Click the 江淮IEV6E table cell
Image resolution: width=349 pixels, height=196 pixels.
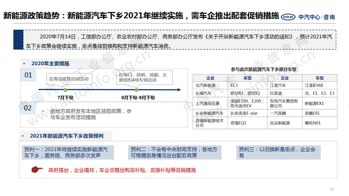(x=320, y=85)
